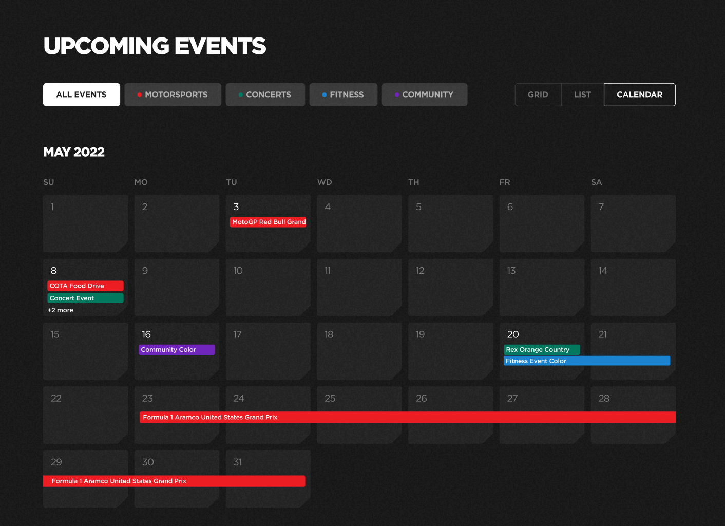725x526 pixels.
Task: Open the Fitness Event Color bar
Action: point(587,361)
